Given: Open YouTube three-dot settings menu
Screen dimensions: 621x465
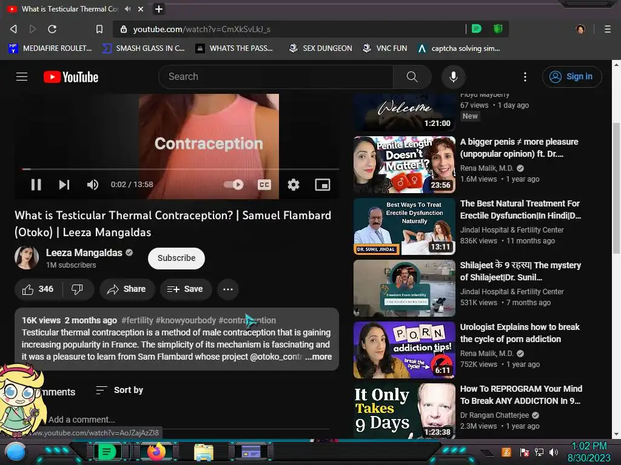Looking at the screenshot, I should [525, 77].
